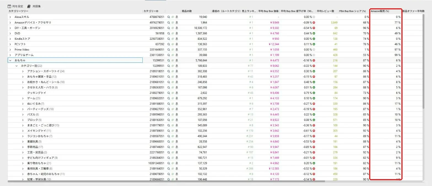Sort by the 商品の数 column header
This screenshot has height=186, width=432.
(187, 11)
